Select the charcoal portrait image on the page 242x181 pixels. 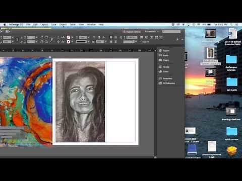[x=80, y=102]
